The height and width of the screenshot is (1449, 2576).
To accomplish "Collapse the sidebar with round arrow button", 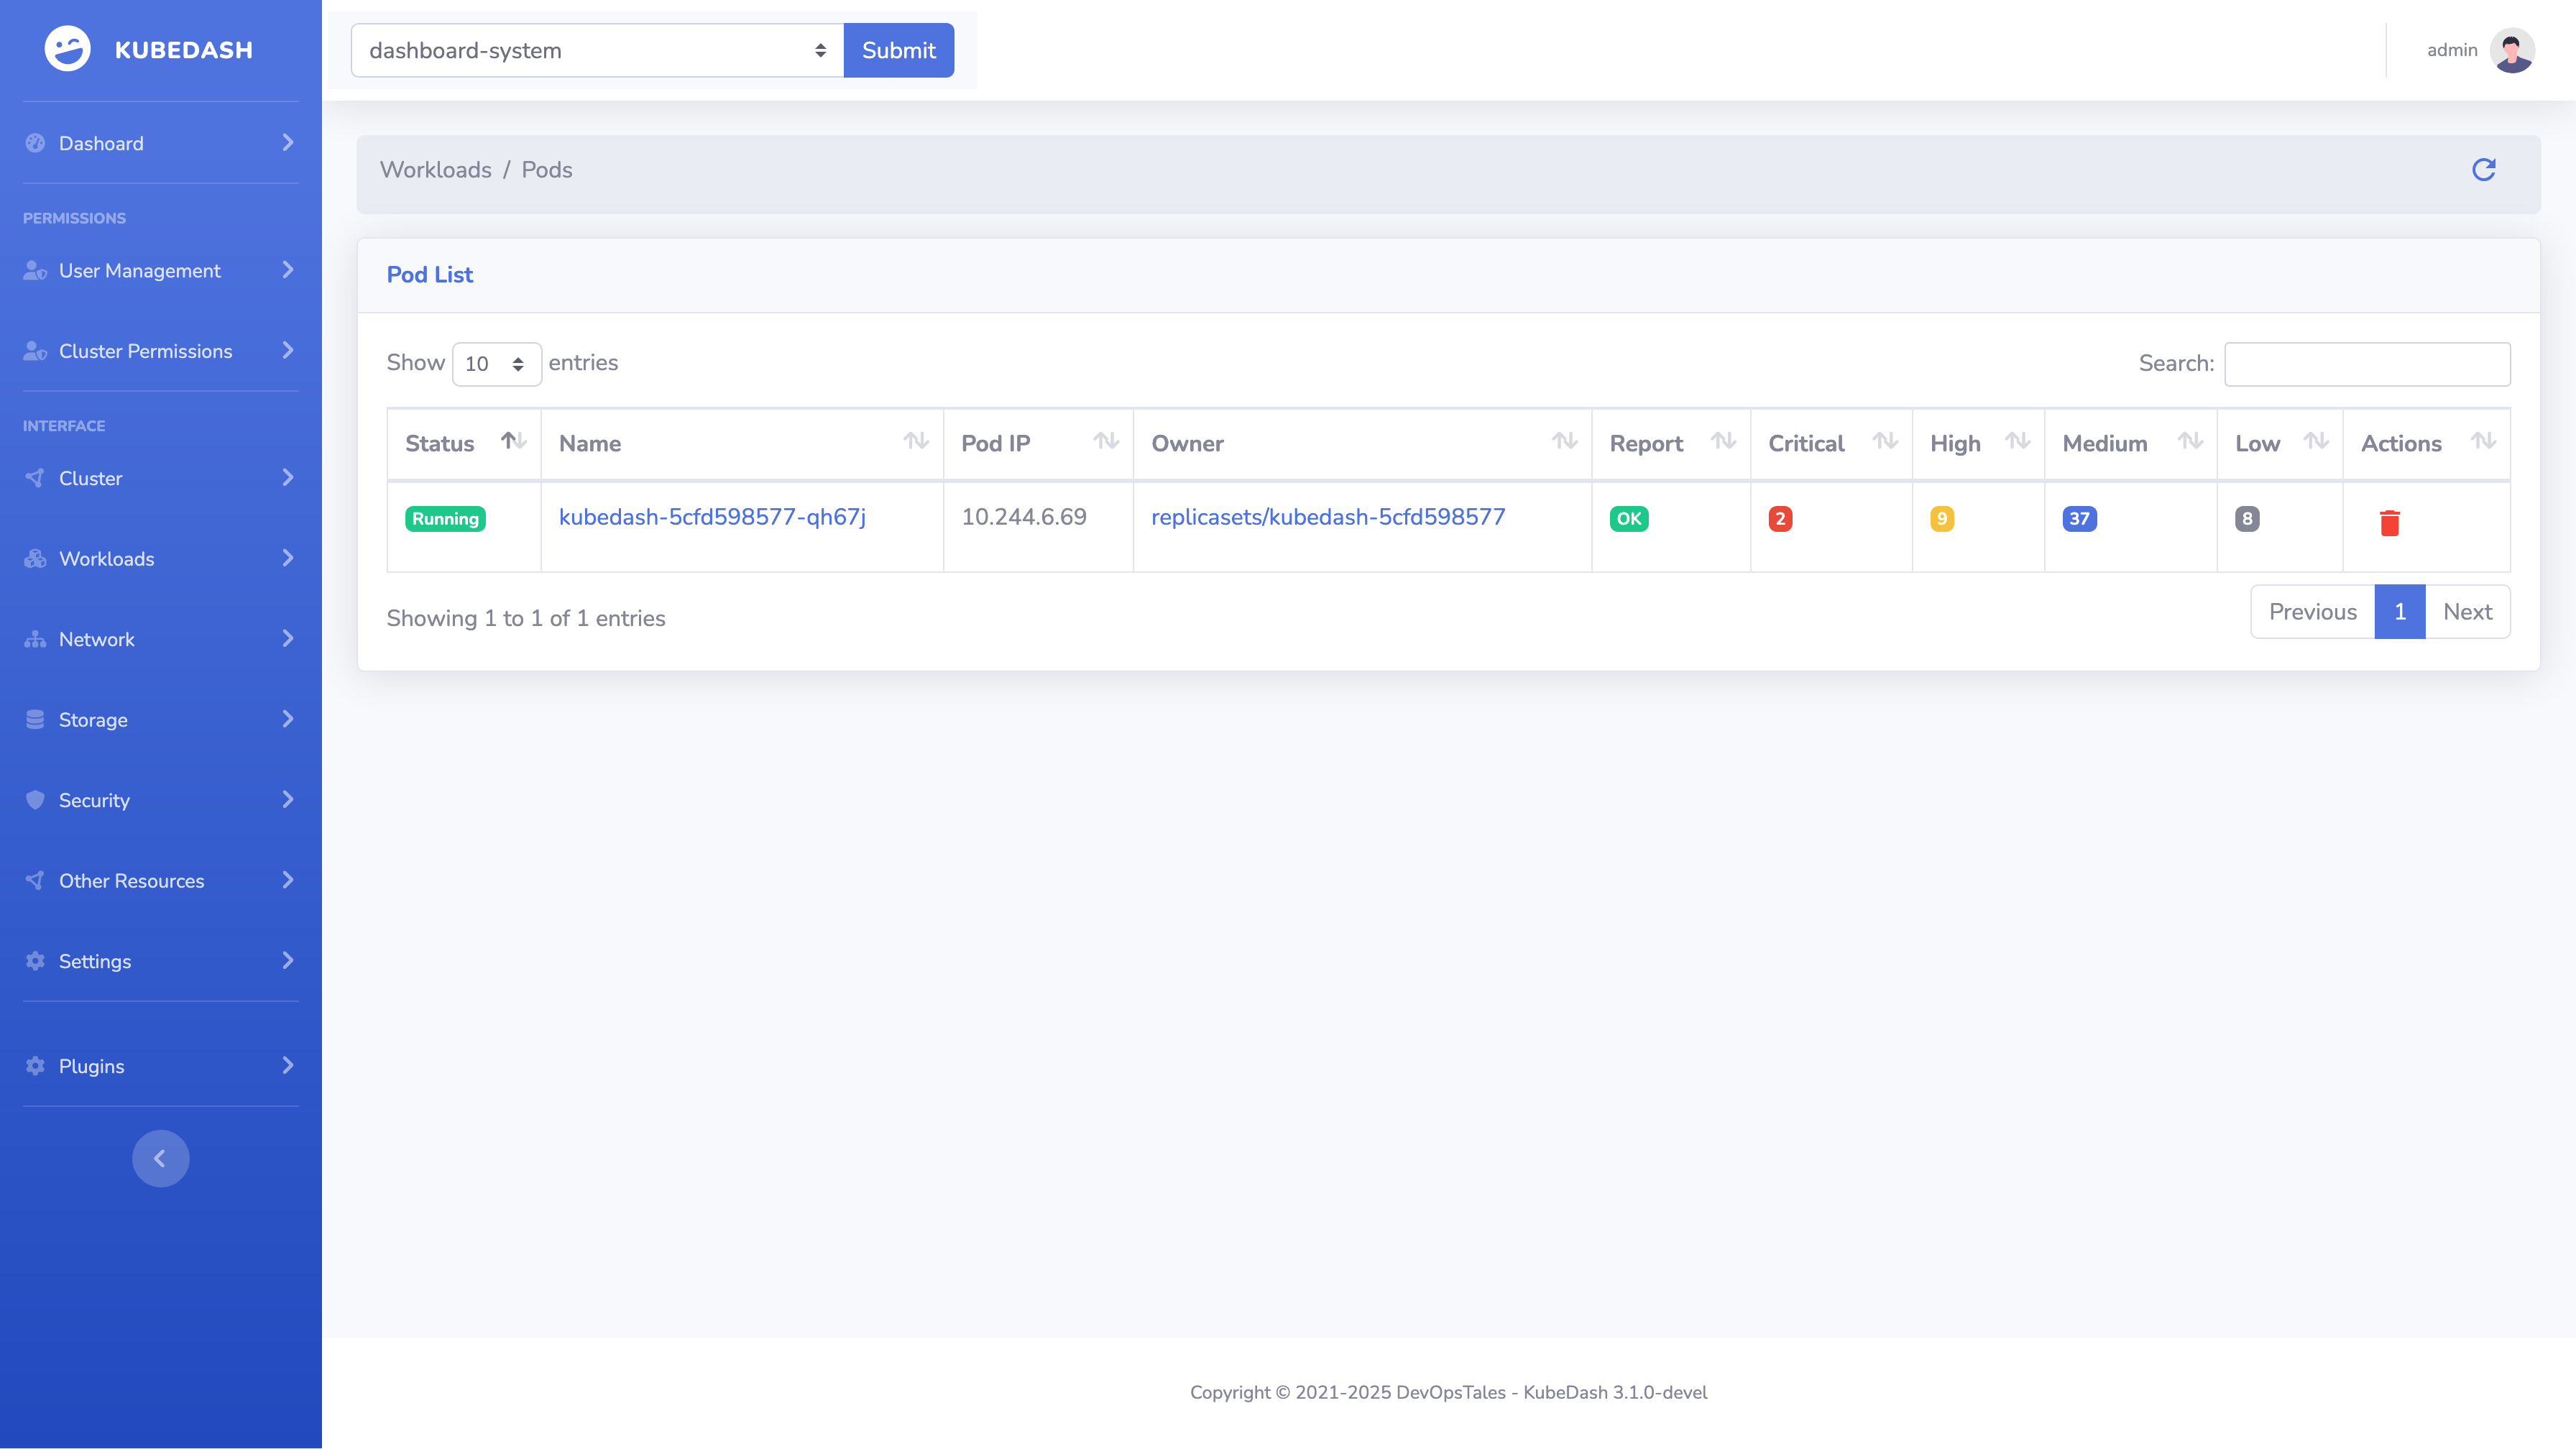I will click(160, 1158).
